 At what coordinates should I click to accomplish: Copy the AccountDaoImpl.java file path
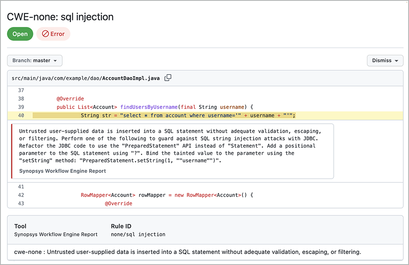(168, 78)
